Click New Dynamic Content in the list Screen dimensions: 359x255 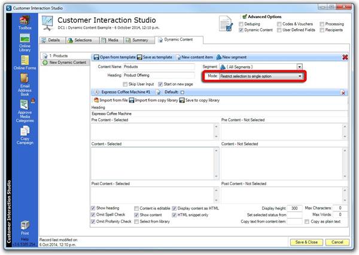tap(65, 62)
